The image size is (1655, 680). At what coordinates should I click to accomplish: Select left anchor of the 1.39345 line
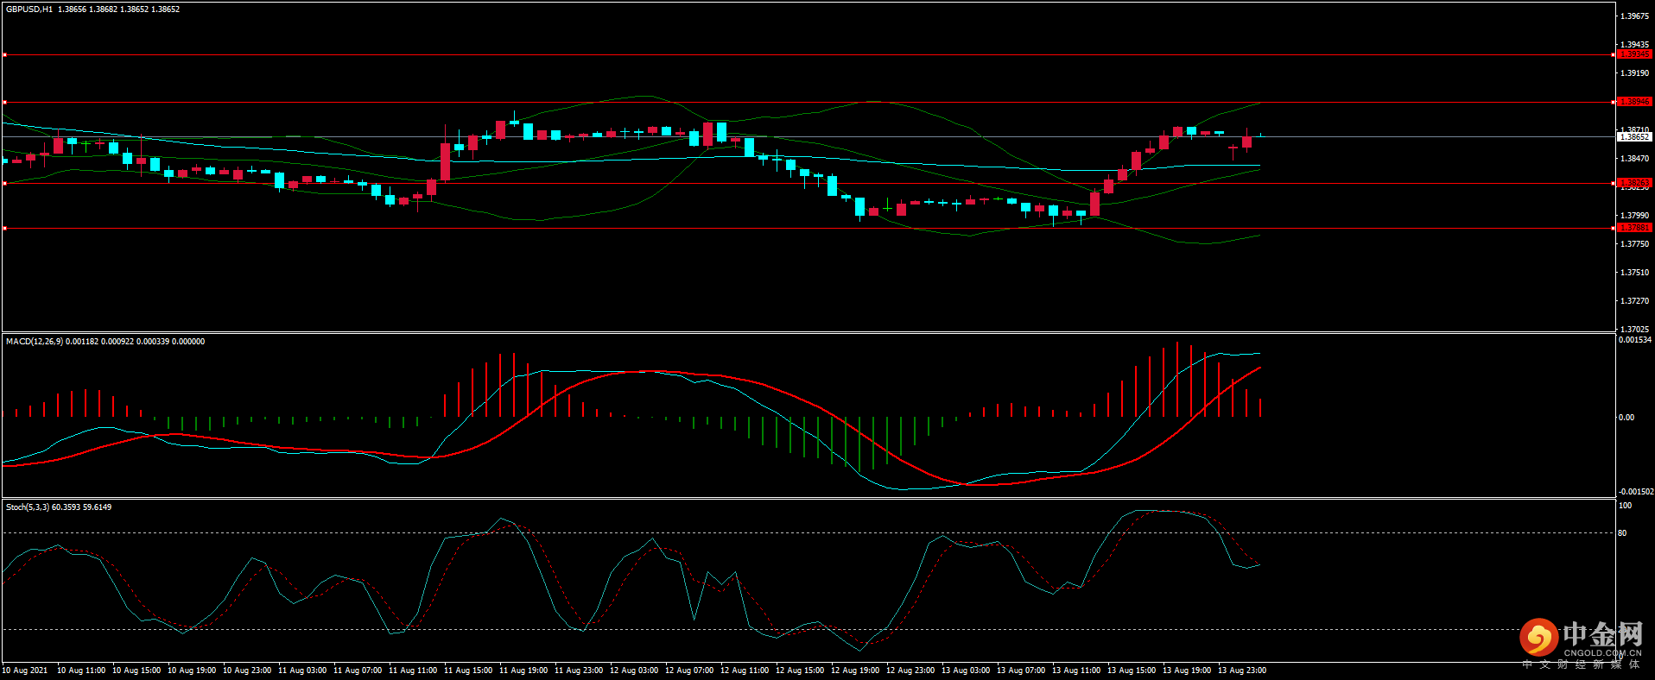(4, 55)
